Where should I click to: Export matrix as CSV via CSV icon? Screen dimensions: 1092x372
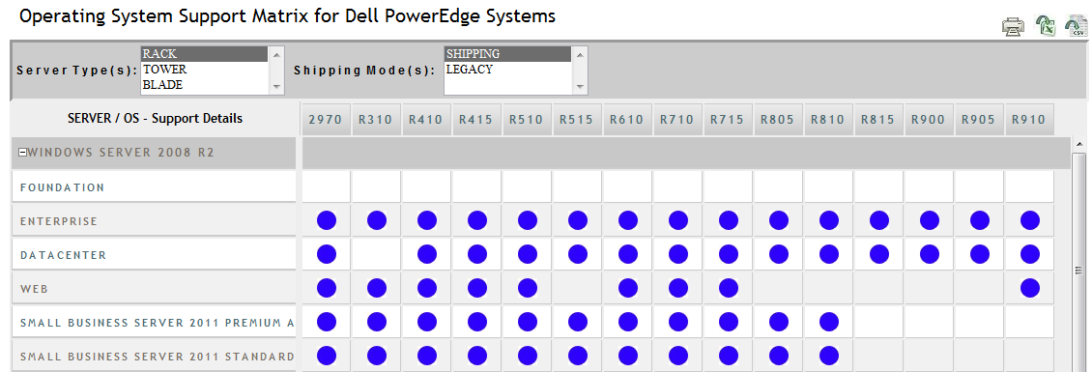click(1077, 25)
